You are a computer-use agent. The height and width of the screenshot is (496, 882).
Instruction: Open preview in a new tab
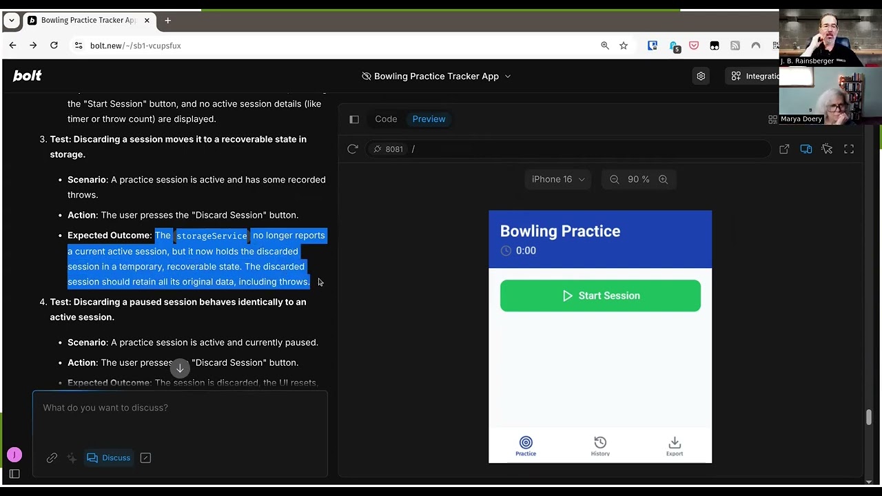[x=784, y=149]
